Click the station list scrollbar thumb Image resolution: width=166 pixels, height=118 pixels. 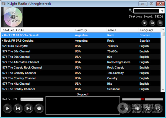(163, 34)
